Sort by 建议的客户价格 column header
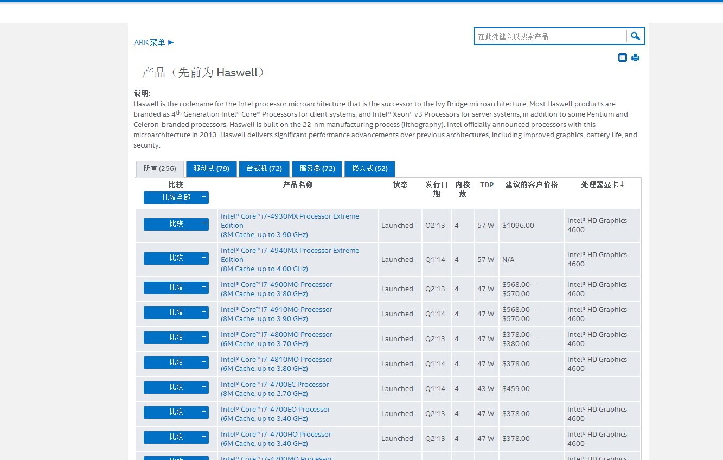723x460 pixels. coord(531,184)
